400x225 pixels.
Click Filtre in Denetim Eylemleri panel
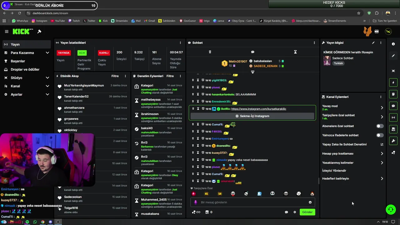pyautogui.click(x=170, y=76)
